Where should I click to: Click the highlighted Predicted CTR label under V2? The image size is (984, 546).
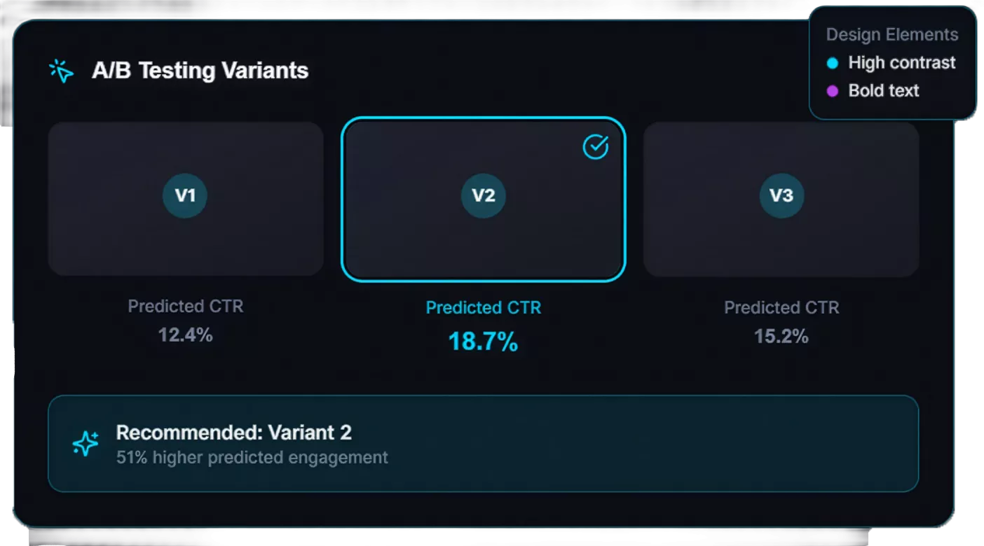[484, 308]
